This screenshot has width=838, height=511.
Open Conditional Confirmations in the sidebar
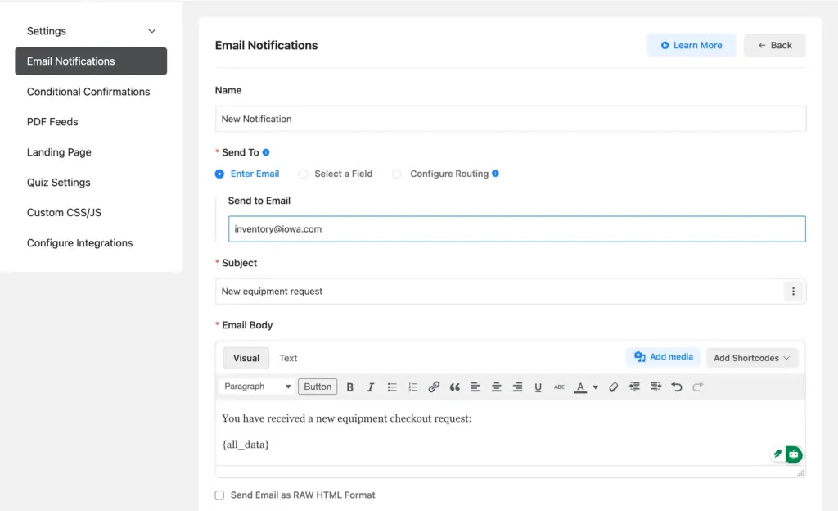88,91
